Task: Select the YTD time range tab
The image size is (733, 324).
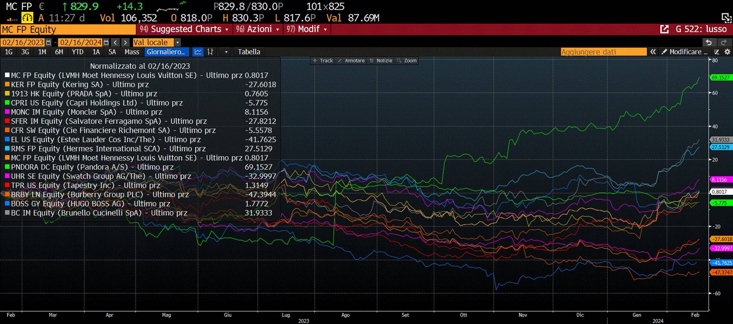Action: click(x=78, y=52)
